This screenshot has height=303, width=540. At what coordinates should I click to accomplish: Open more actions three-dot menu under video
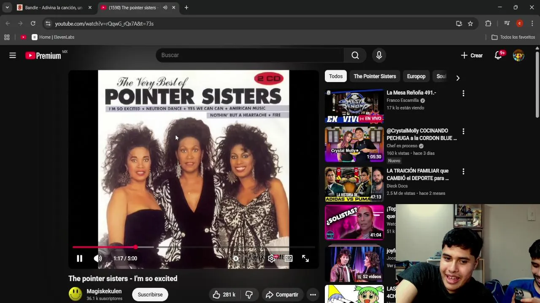point(313,295)
